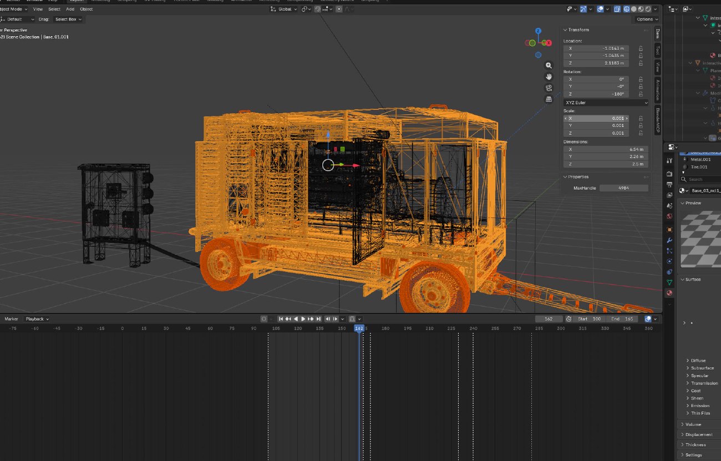
Task: Switch to wireframe viewport shading
Action: [627, 9]
